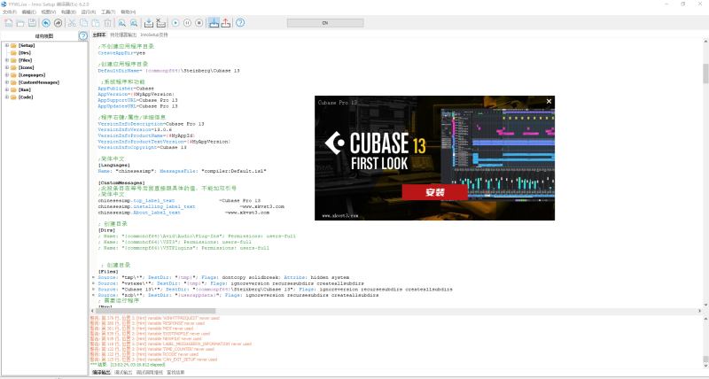Delete selection with the trash icon
709x379 pixels.
[x=107, y=23]
